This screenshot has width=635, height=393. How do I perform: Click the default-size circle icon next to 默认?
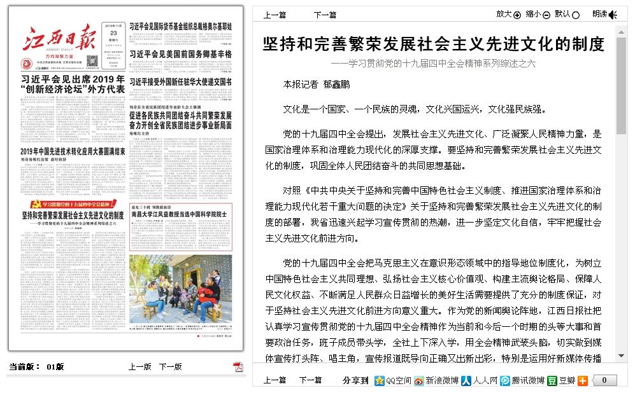(576, 15)
